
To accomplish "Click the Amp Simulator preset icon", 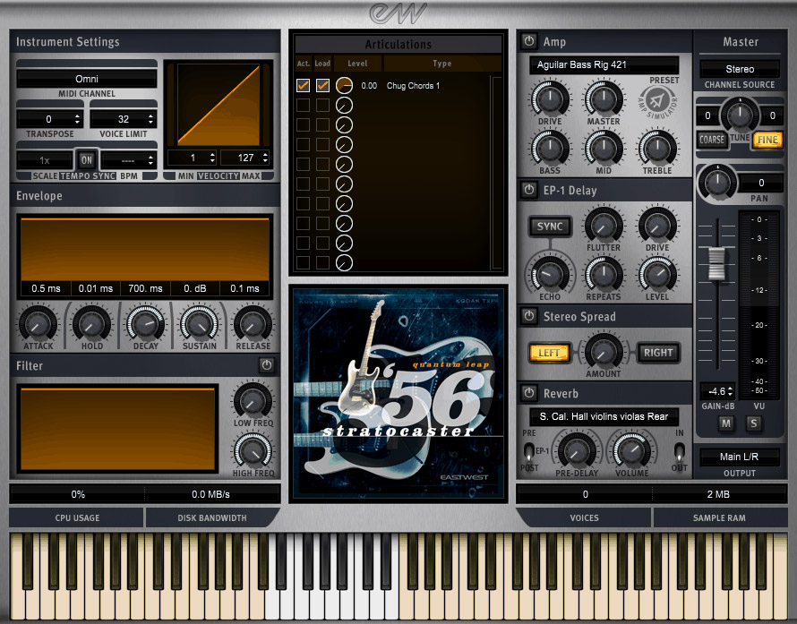I will [x=664, y=100].
